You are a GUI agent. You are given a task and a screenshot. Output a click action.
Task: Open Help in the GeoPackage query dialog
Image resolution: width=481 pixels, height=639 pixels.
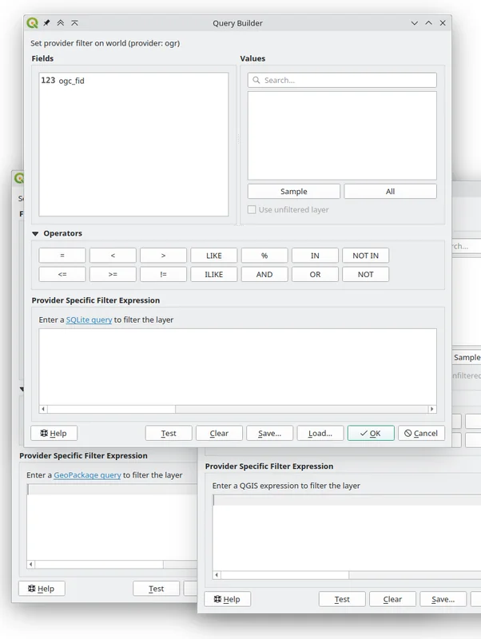click(42, 588)
